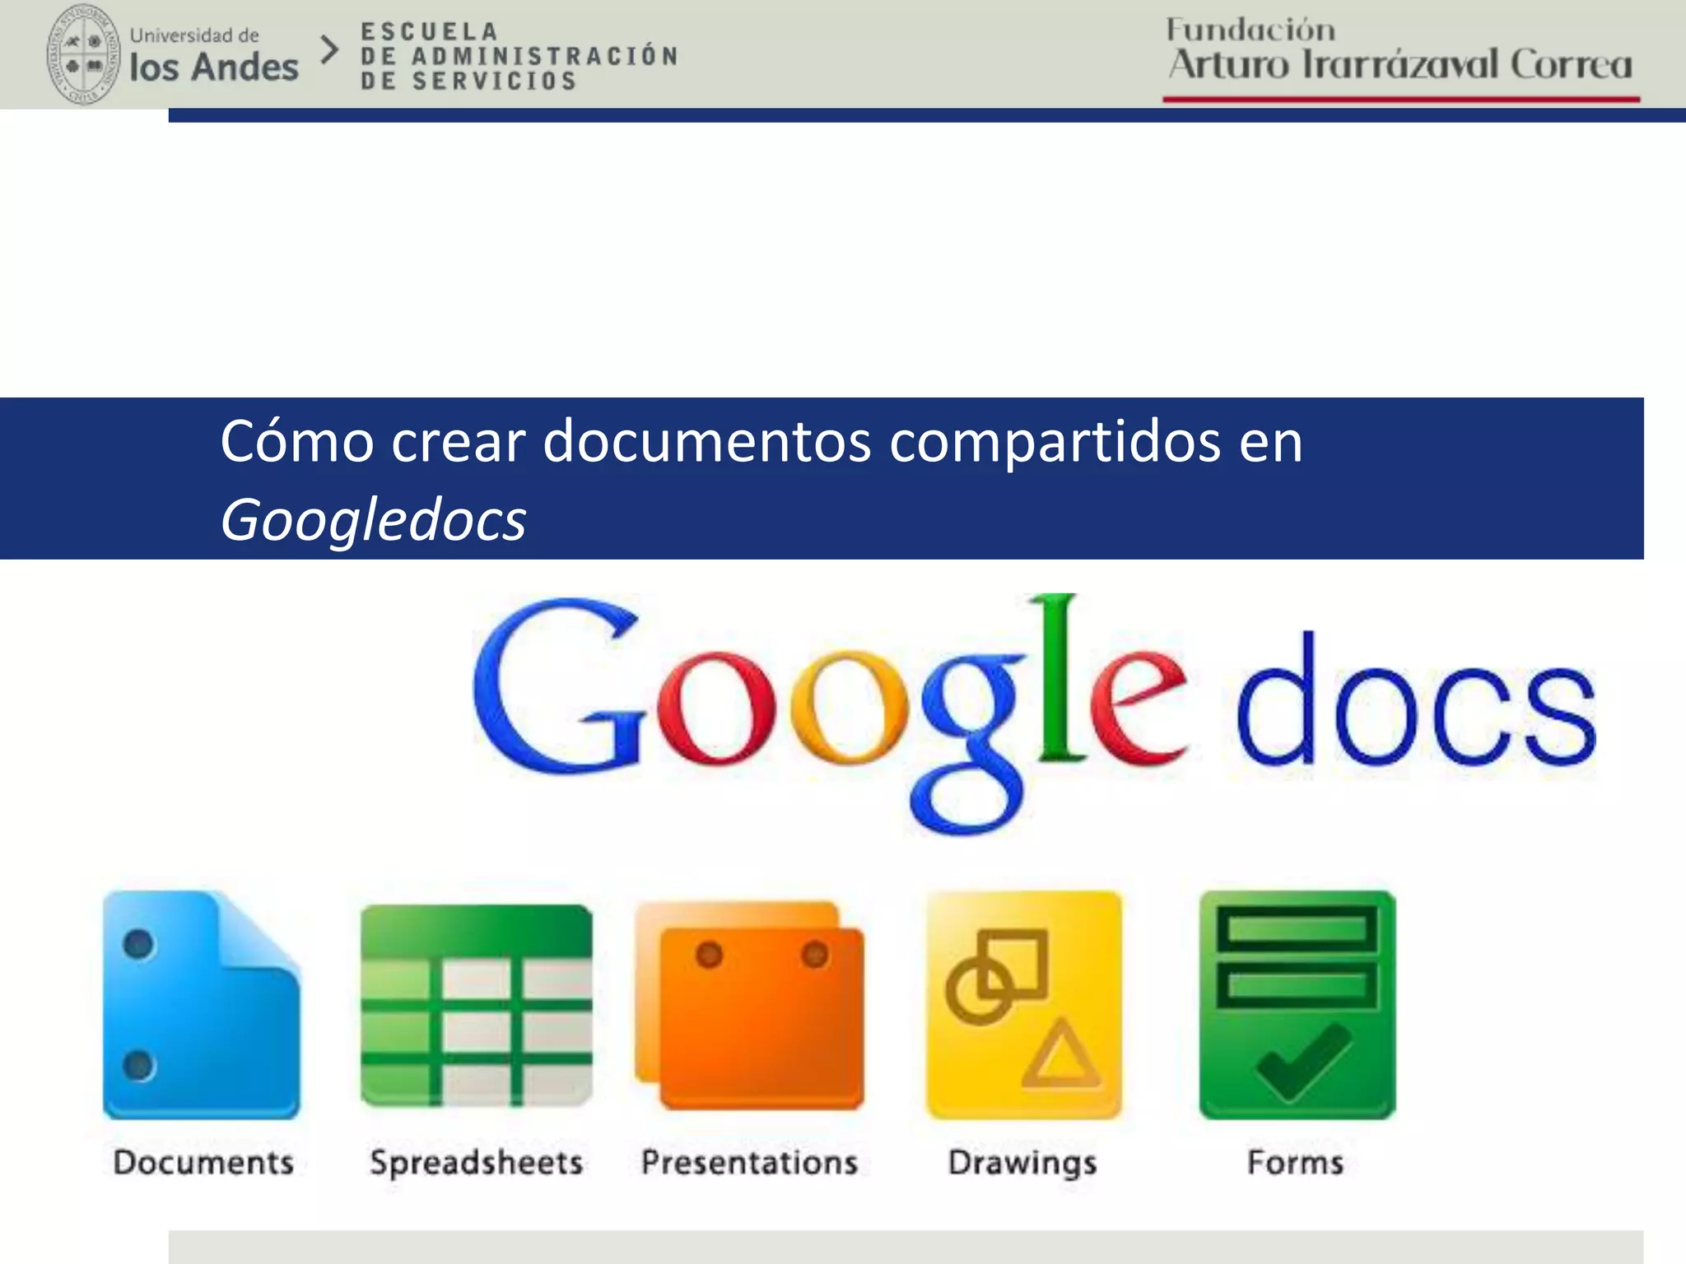1686x1264 pixels.
Task: Select the green Forms checkmark icon
Action: point(1297,1006)
